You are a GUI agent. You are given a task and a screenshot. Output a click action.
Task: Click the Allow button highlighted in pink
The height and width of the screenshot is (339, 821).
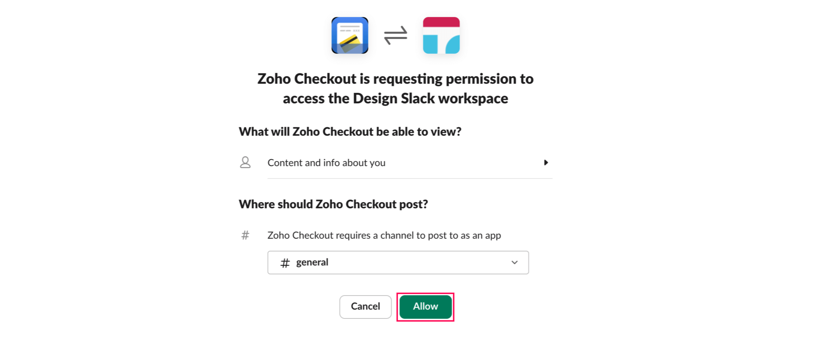(425, 307)
